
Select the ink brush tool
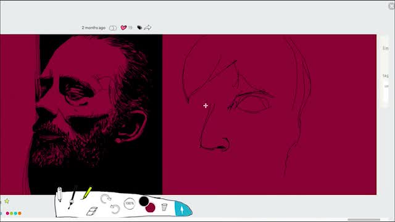72,197
